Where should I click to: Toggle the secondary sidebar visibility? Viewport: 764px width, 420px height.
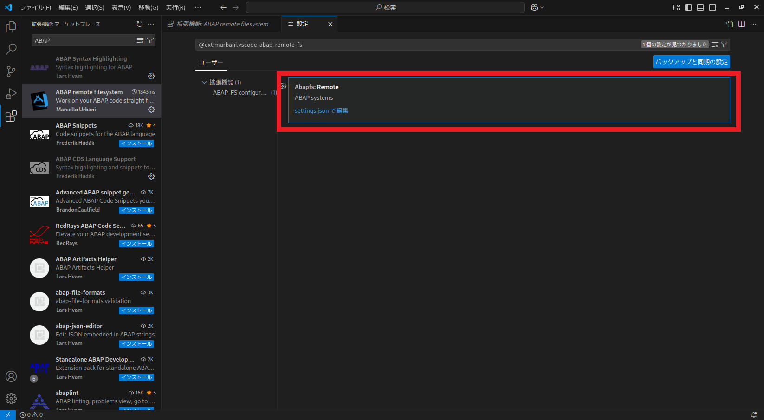pos(712,7)
